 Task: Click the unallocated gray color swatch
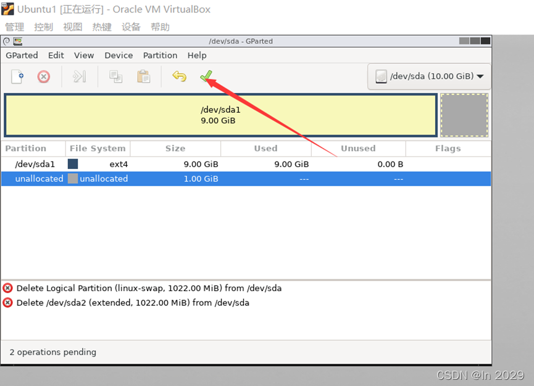coord(73,179)
